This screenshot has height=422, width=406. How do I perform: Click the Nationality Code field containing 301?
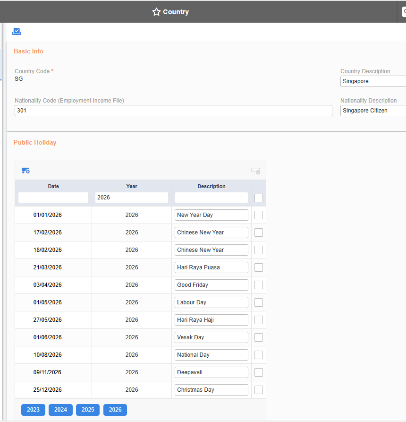173,110
